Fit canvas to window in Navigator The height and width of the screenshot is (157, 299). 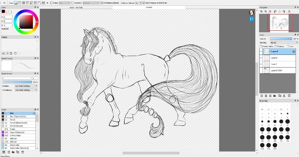tap(270, 12)
